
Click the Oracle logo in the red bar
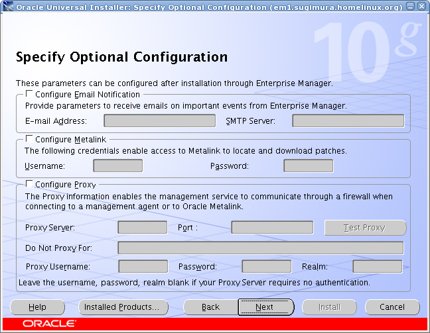(49, 324)
